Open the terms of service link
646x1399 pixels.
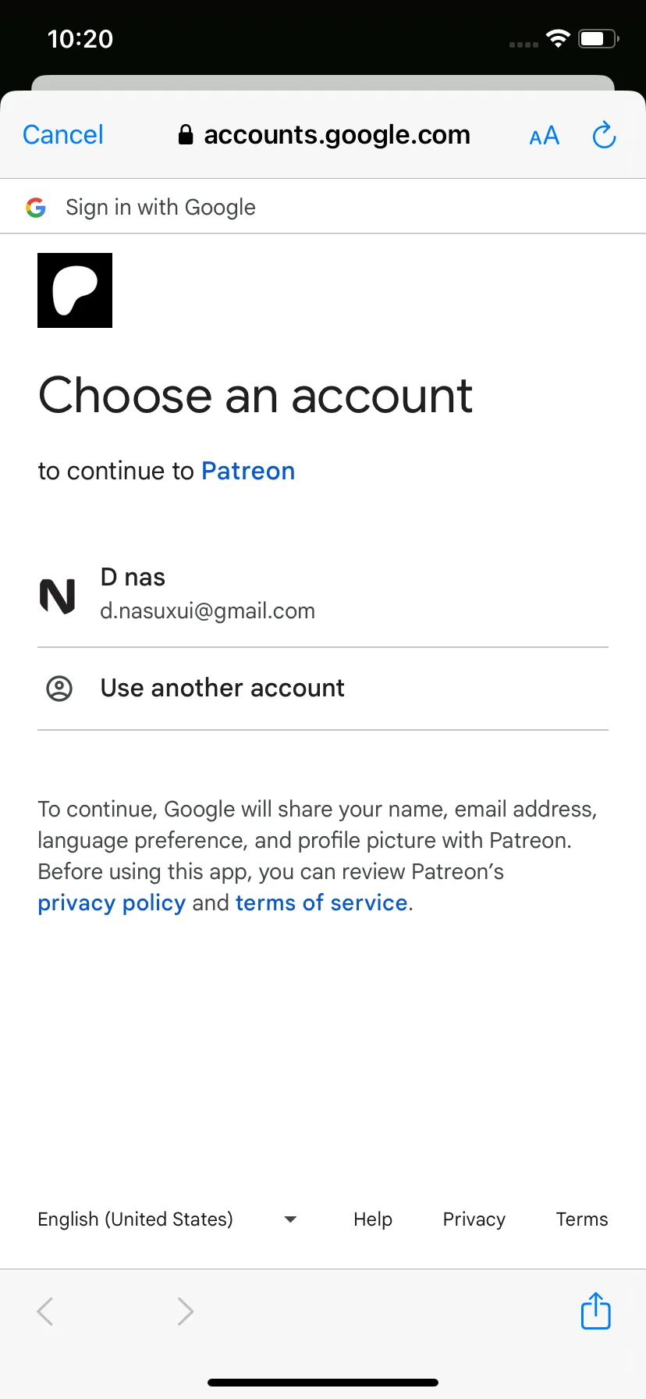click(x=321, y=902)
